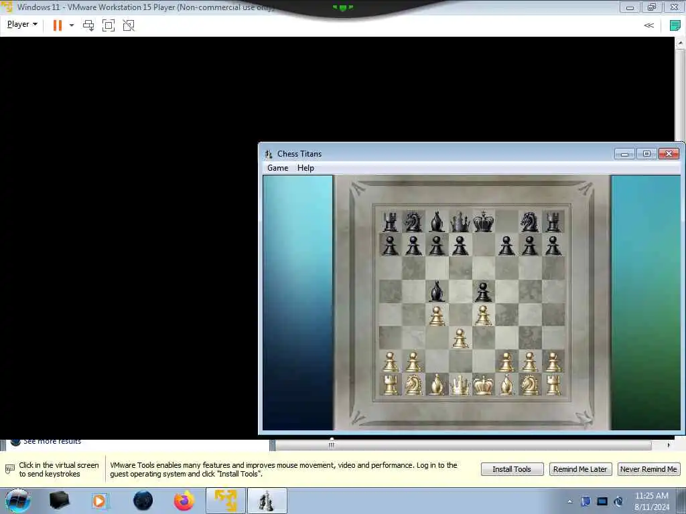Click the dark globe taskbar icon
Image resolution: width=686 pixels, height=514 pixels.
pos(143,501)
